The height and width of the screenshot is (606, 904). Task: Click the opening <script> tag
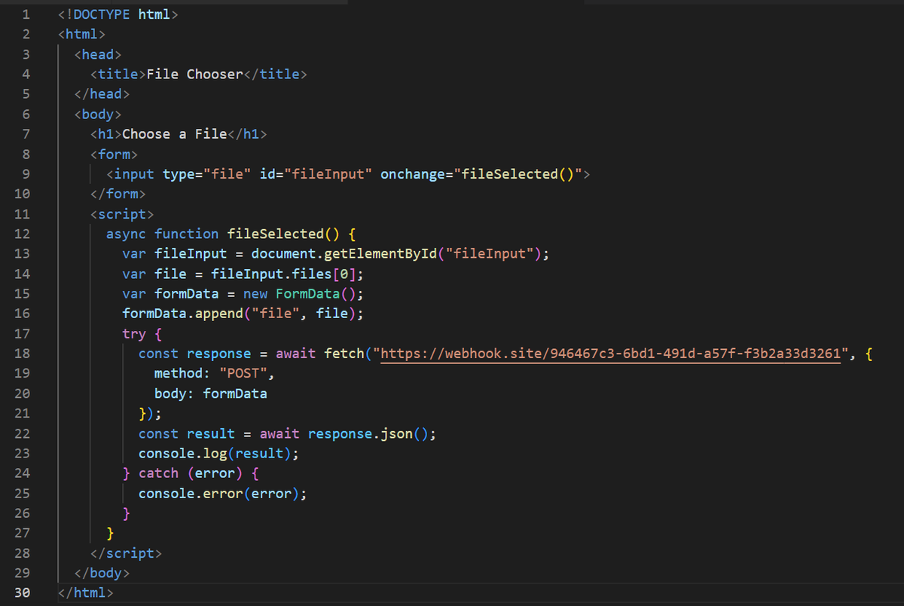122,214
